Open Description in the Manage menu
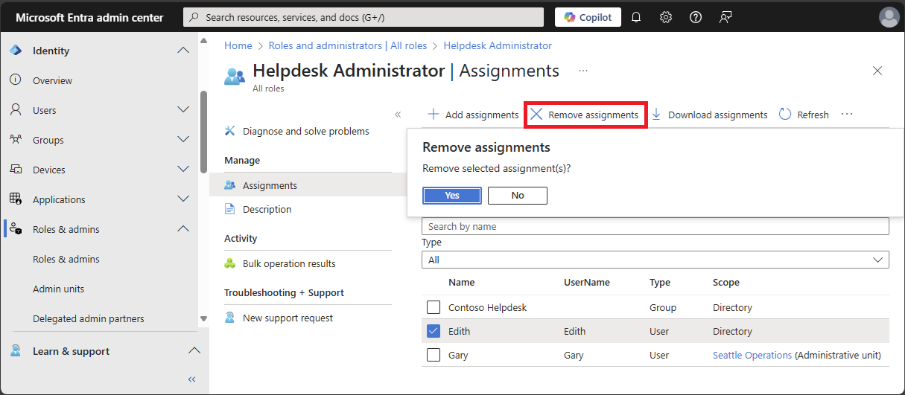The image size is (905, 395). [267, 210]
